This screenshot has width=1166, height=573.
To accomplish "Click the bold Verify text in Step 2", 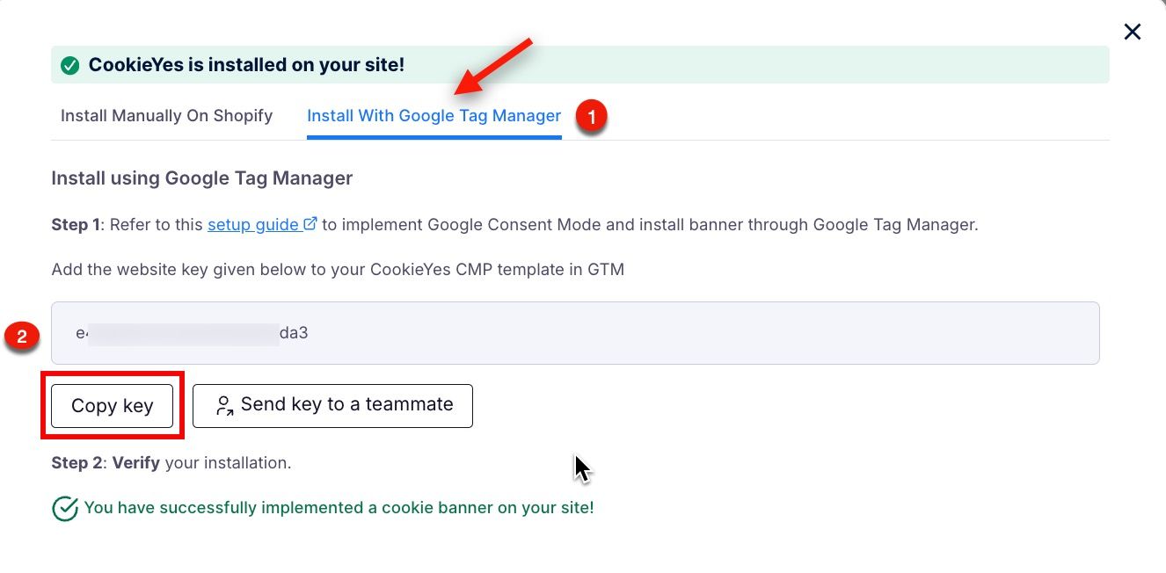I will pos(135,462).
